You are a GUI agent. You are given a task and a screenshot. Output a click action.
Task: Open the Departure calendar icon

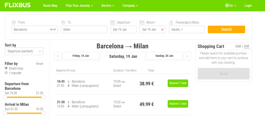coord(113,23)
